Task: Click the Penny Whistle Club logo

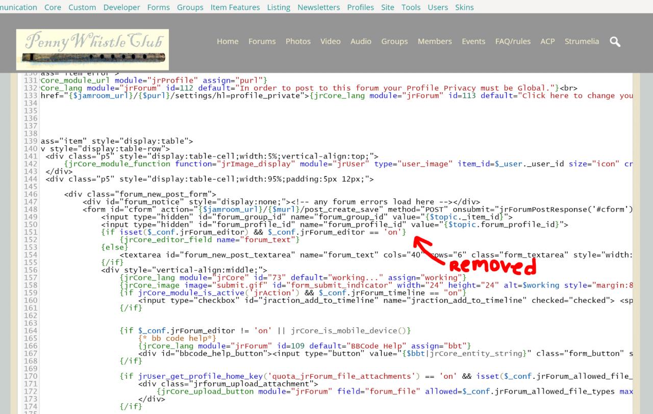Action: coord(92,49)
